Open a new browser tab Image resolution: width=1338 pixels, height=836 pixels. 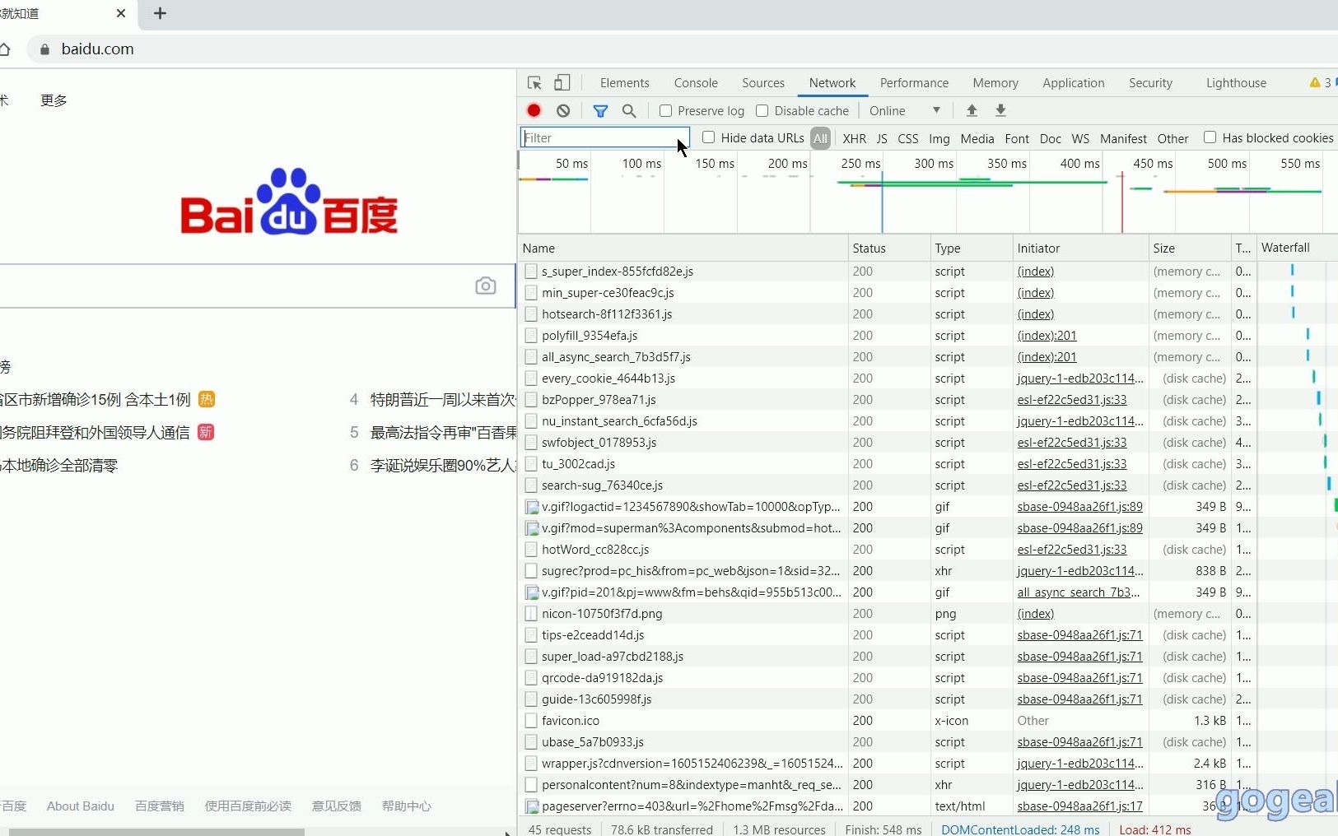160,13
